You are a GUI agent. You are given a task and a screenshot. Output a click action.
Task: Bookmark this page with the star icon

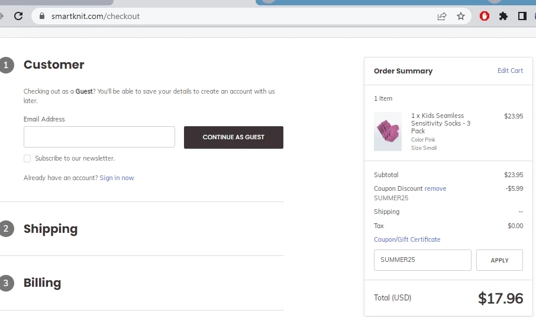461,16
